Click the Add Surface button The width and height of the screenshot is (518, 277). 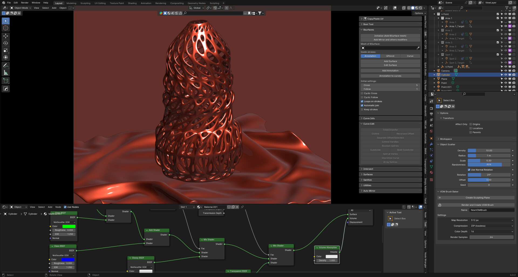(390, 61)
